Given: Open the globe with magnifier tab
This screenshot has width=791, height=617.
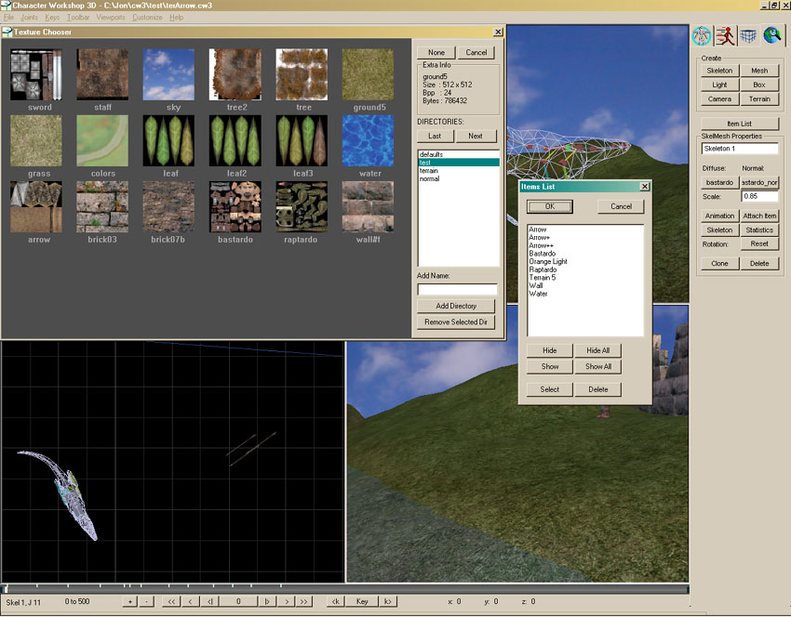Looking at the screenshot, I should point(772,36).
